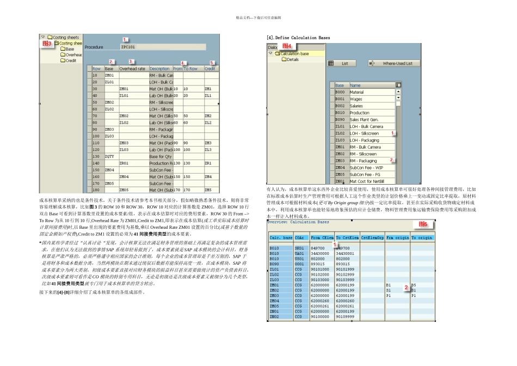Click To CstElem value 90101999
517x366 pixels.
(x=345, y=269)
